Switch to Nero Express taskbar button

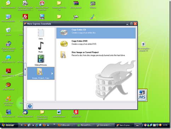124,125
